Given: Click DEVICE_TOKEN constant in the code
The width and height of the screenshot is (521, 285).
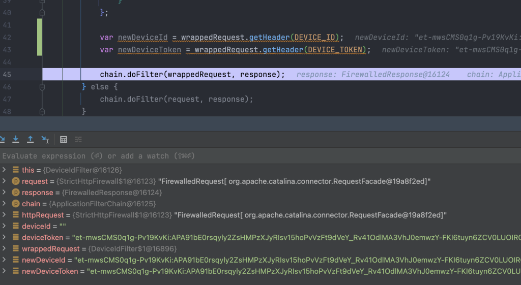Looking at the screenshot, I should 335,50.
